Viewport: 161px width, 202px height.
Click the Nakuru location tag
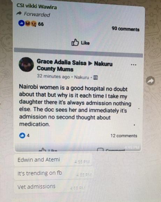click(x=82, y=77)
